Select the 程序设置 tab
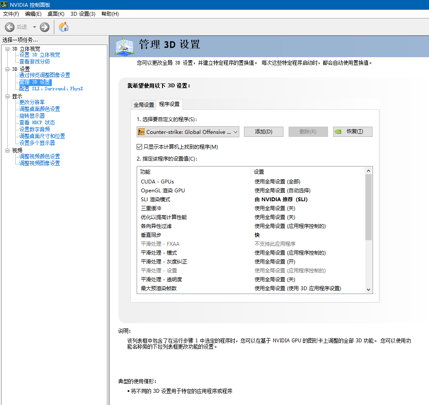 coord(169,104)
